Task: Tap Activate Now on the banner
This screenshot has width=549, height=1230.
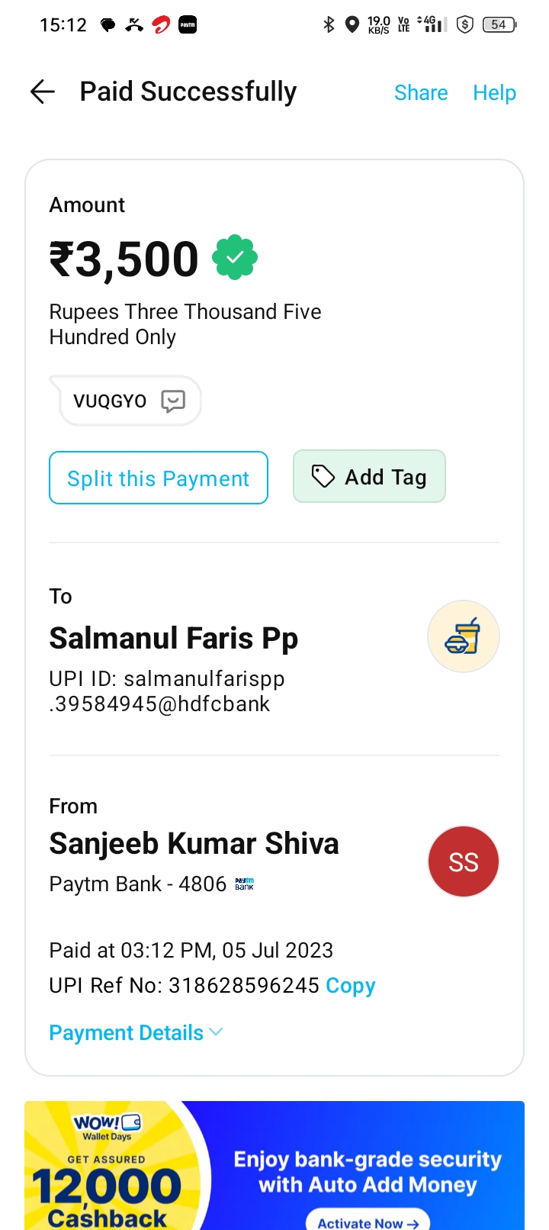Action: click(x=368, y=1222)
